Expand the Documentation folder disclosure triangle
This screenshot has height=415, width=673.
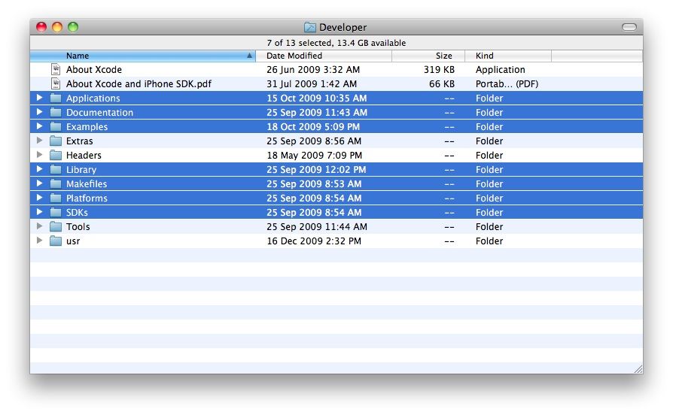[39, 112]
